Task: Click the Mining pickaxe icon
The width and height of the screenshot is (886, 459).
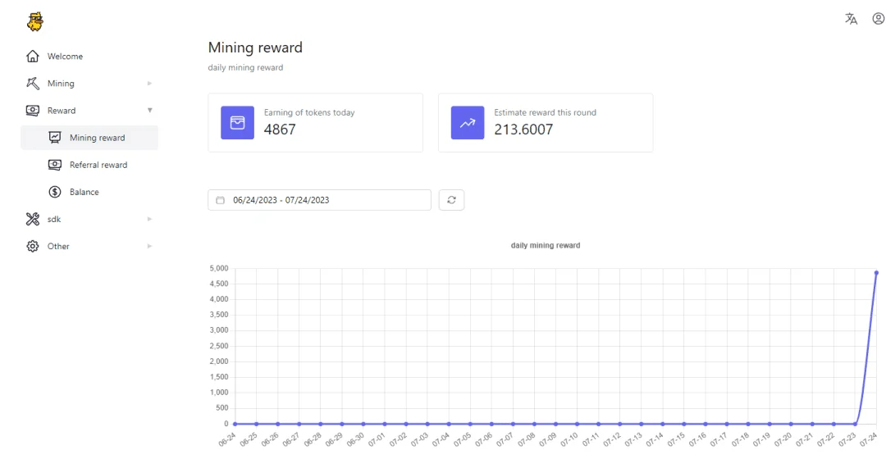Action: (33, 83)
